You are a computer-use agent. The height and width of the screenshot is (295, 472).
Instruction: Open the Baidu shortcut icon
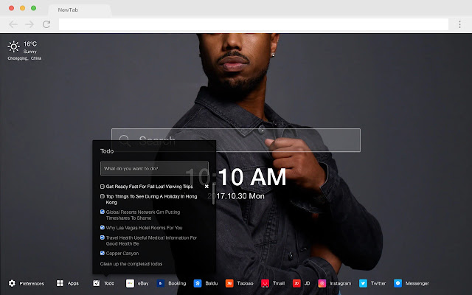(198, 283)
